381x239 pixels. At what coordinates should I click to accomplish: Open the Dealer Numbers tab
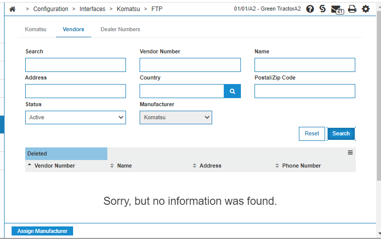click(120, 29)
